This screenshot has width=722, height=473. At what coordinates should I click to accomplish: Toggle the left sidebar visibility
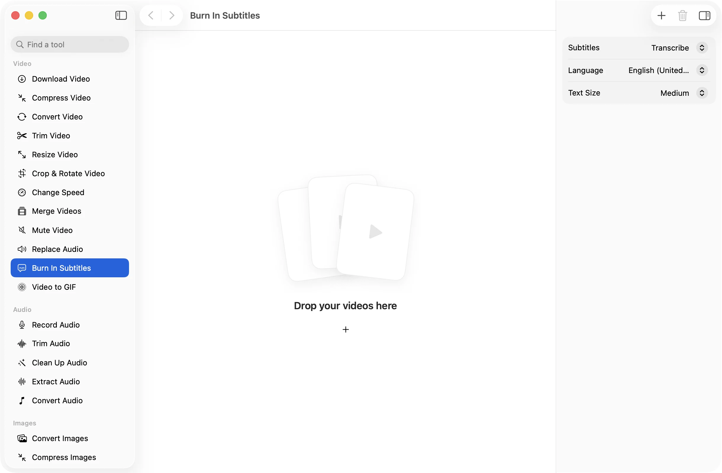121,15
